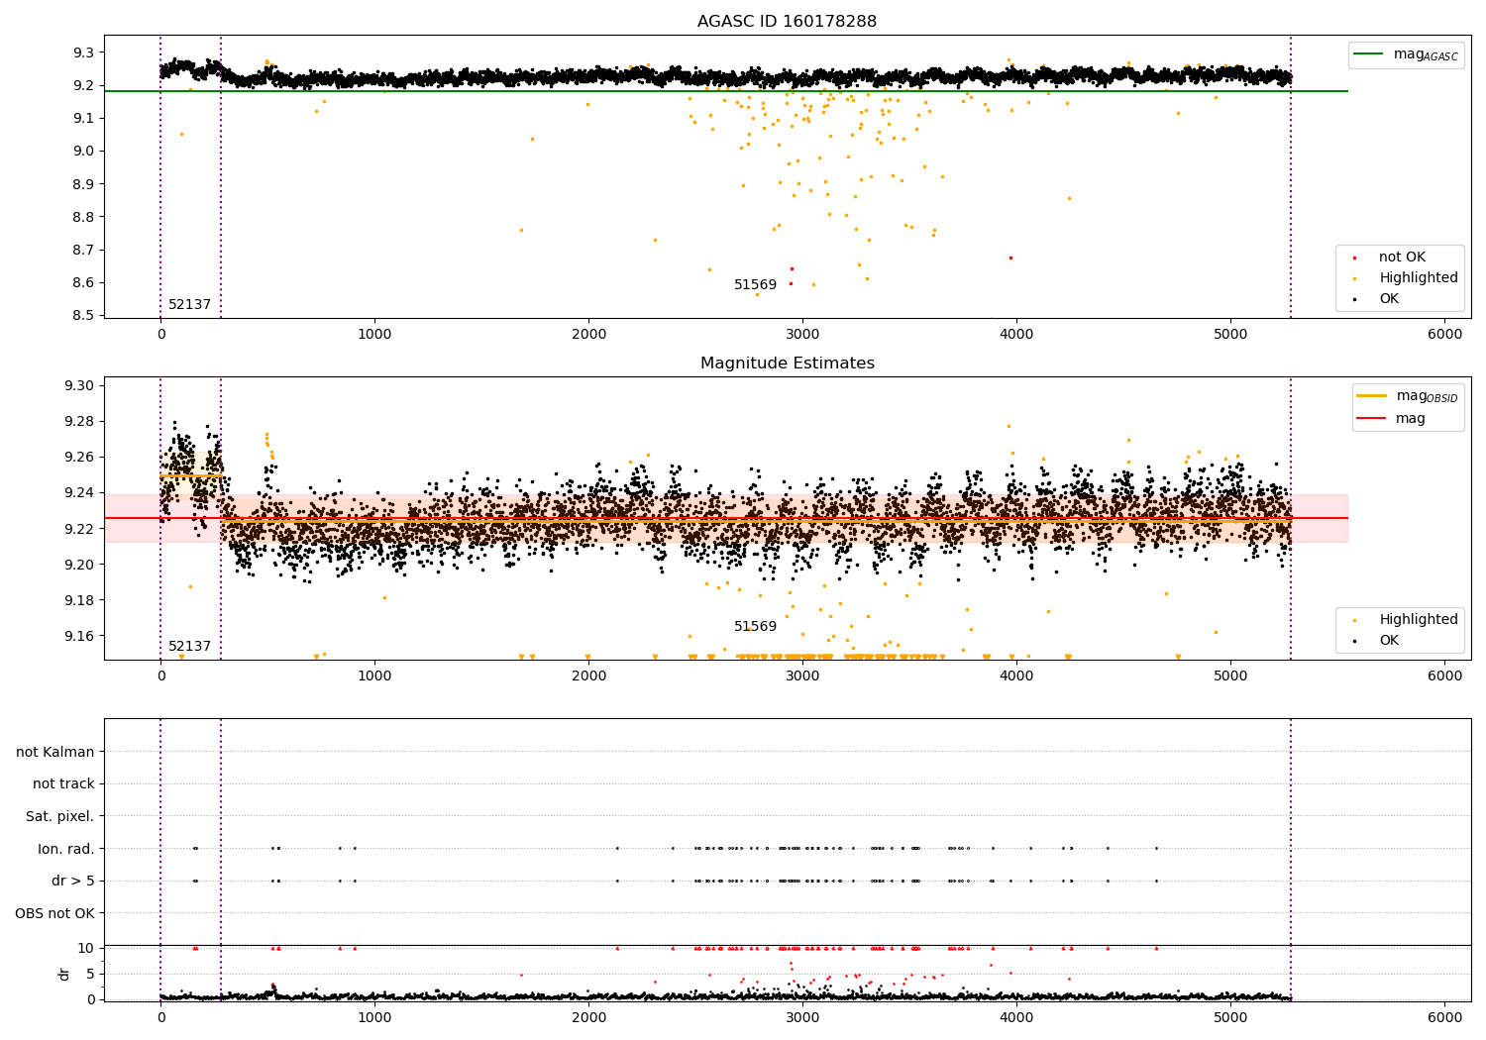Click the 'Ion. rad.' flag row label

tap(66, 849)
